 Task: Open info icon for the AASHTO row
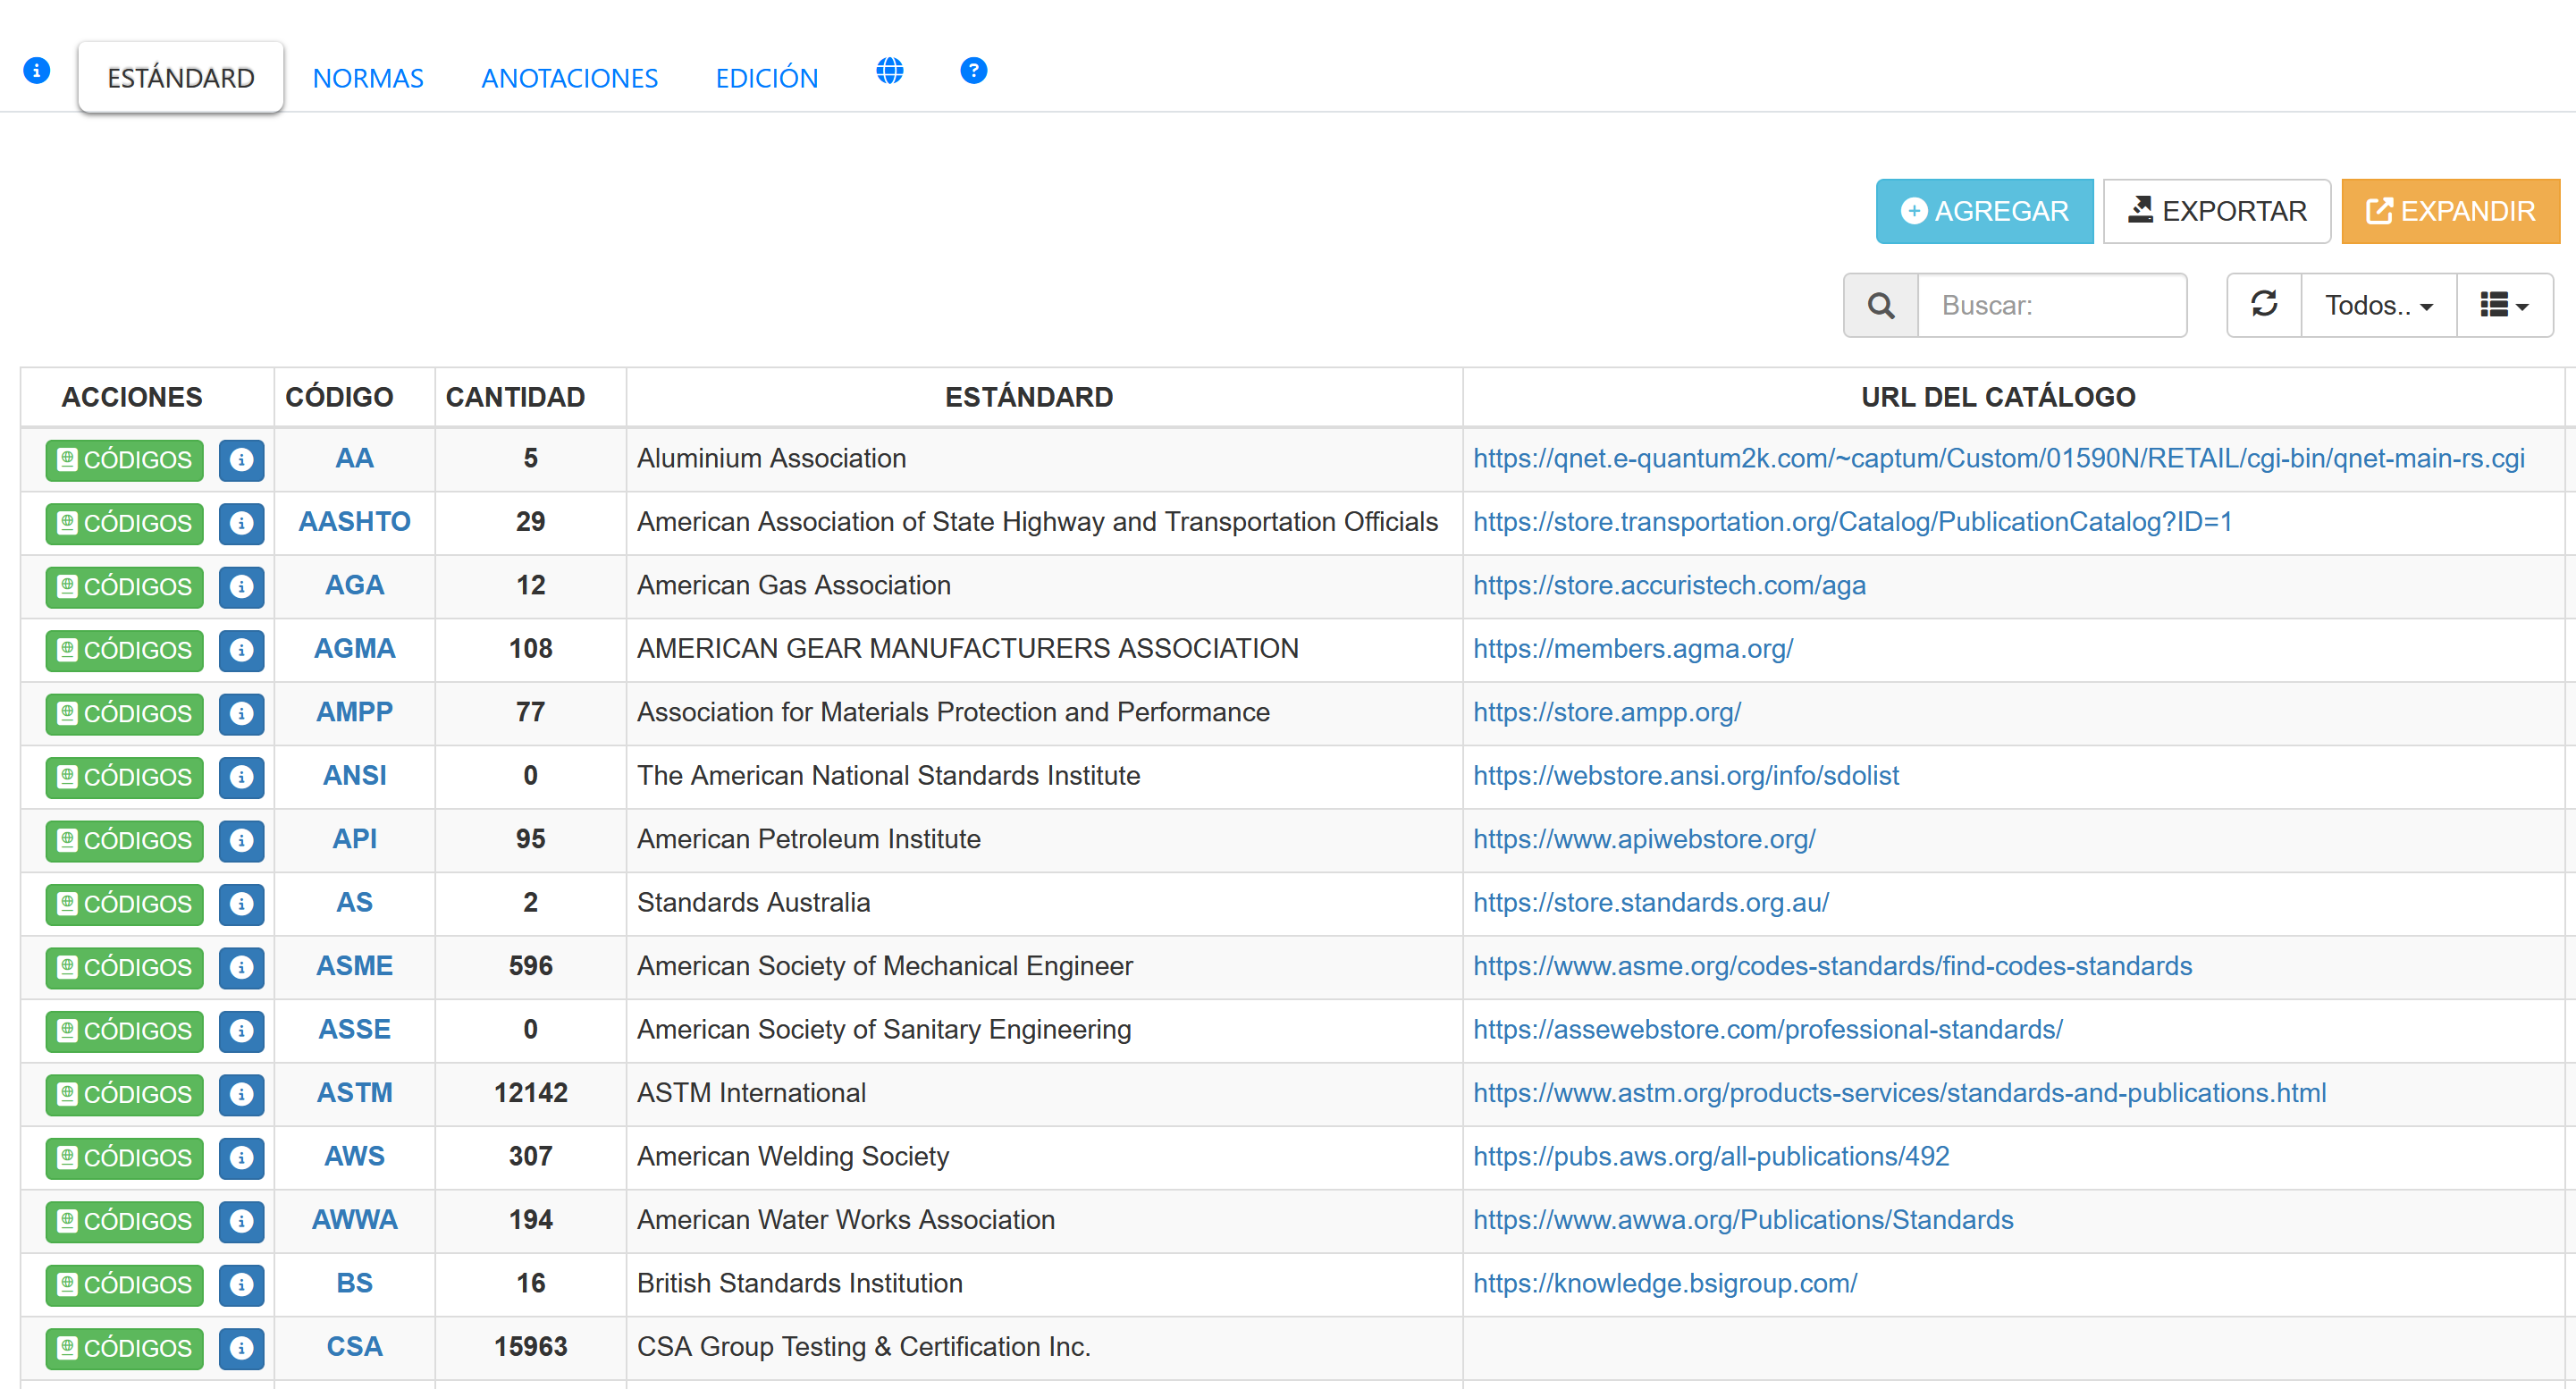[x=241, y=523]
